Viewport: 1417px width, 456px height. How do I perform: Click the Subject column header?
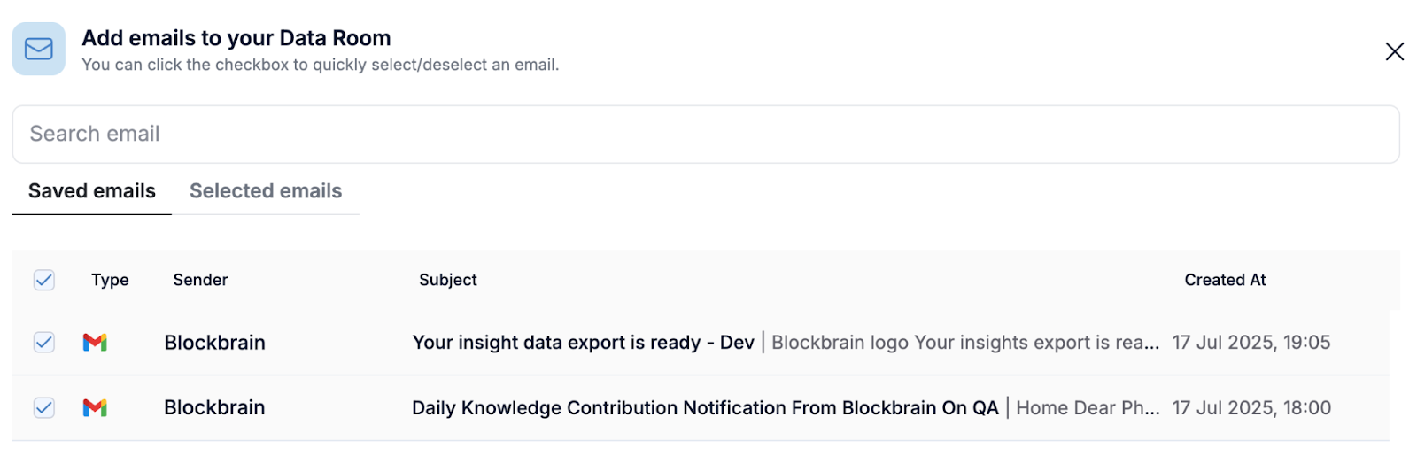(x=448, y=280)
